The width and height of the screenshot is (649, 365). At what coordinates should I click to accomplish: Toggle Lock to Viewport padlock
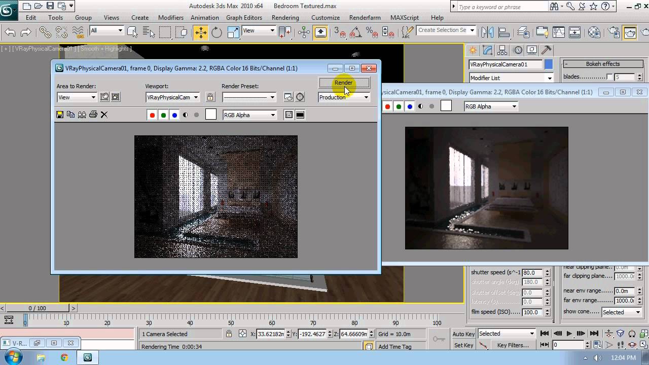point(210,97)
